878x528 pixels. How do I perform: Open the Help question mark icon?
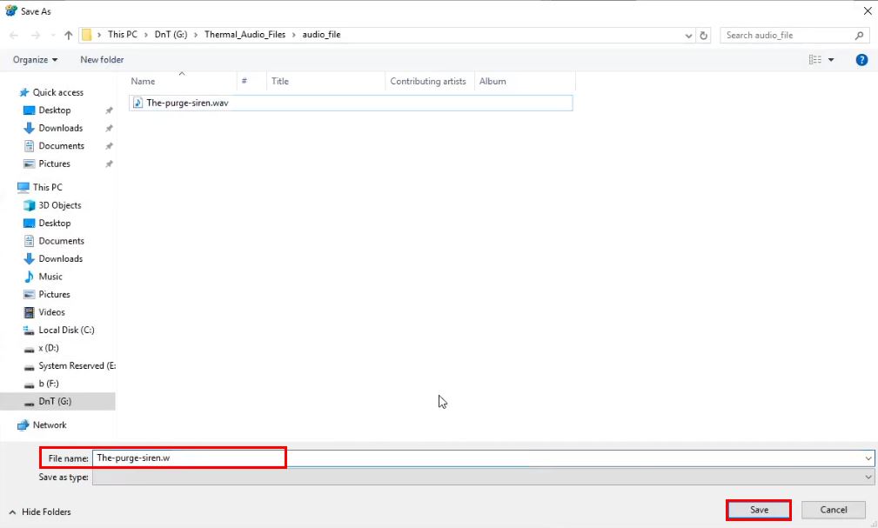point(861,59)
